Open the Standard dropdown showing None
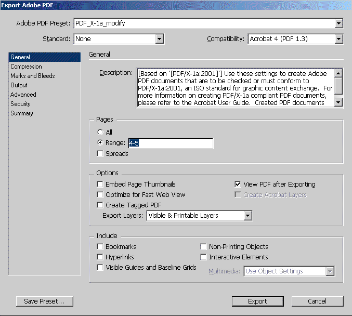The height and width of the screenshot is (316, 352). [x=119, y=39]
